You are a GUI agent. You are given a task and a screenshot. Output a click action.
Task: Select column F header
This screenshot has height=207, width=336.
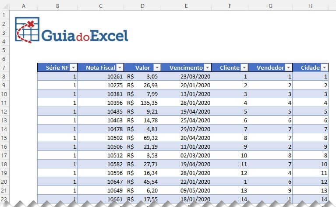click(230, 6)
